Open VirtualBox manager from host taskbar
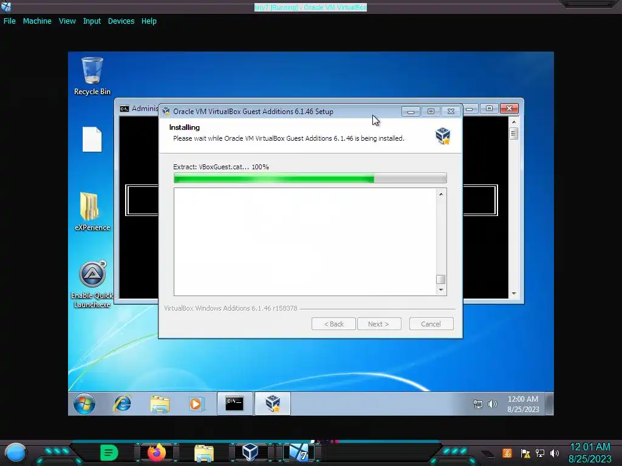The image size is (622, 466). pyautogui.click(x=250, y=452)
